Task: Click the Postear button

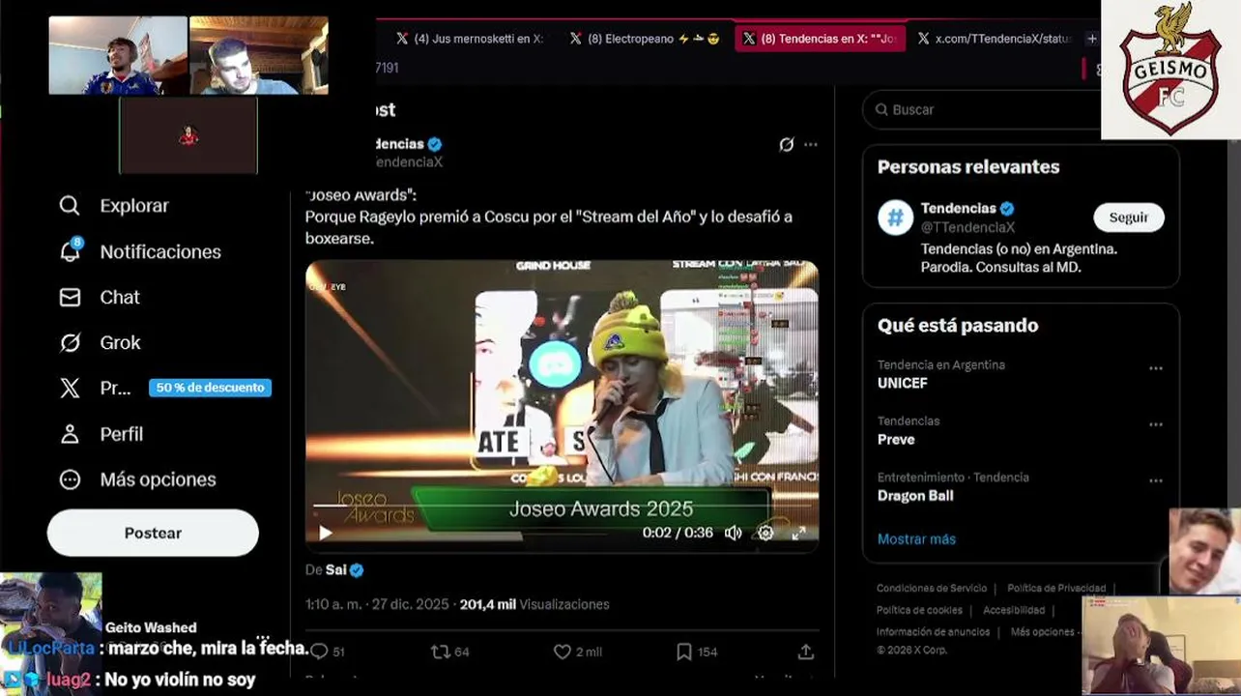Action: tap(153, 533)
